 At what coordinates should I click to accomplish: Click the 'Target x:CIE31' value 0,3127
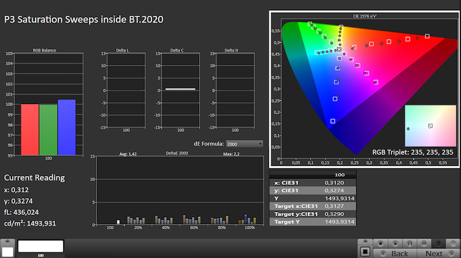[x=334, y=206]
